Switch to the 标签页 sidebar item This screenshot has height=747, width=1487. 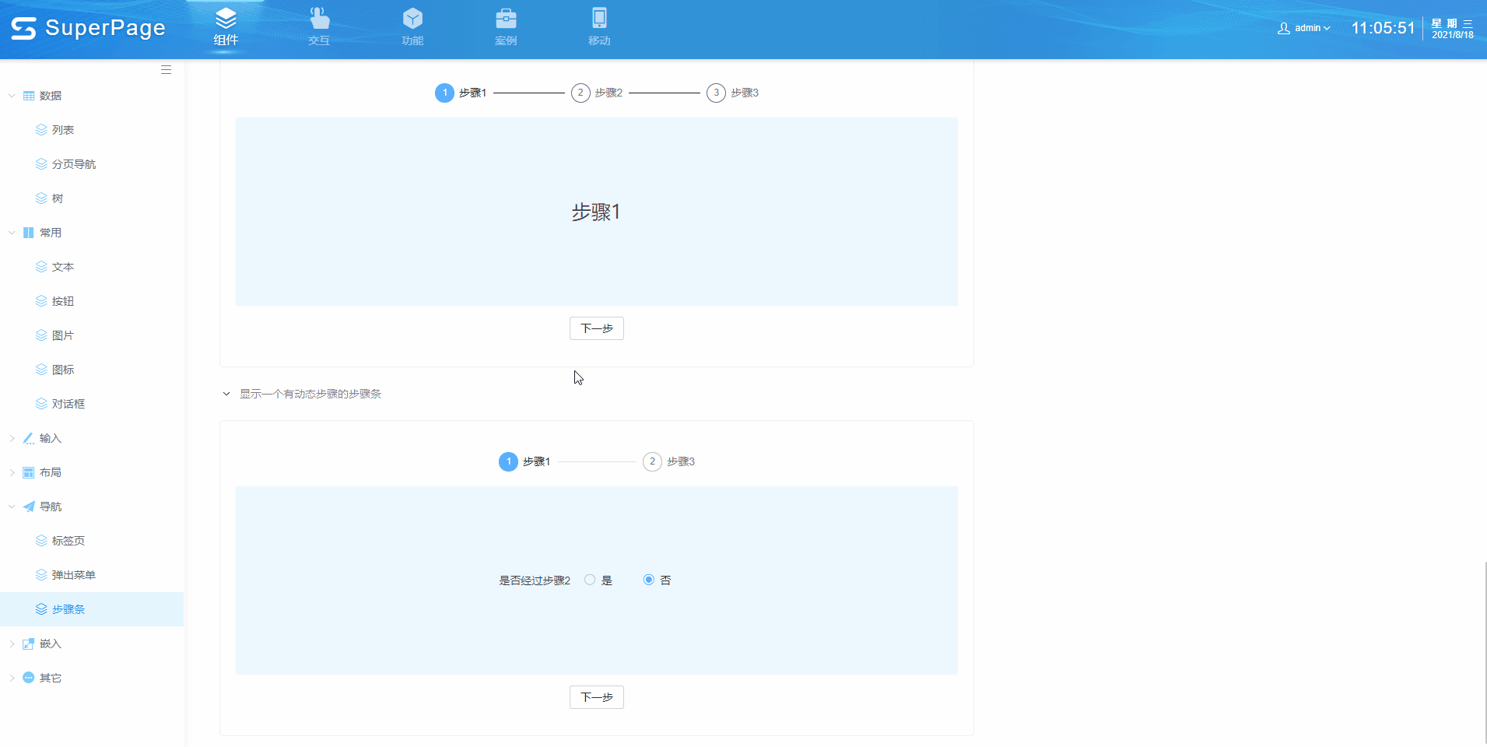(68, 540)
